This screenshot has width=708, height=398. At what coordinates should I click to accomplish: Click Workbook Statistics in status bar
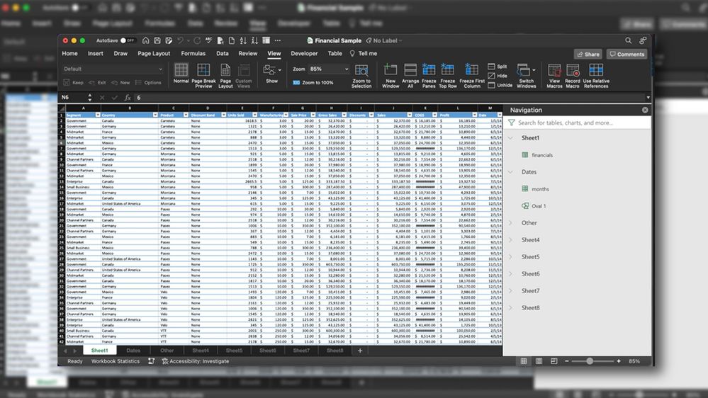115,361
